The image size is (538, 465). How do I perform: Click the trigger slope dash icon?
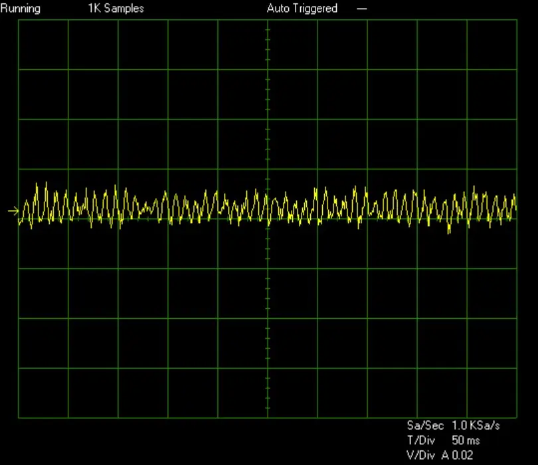pos(361,9)
